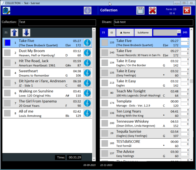196x170 pixels.
Task: Click the notepad edit icon in top-left
Action: 7,11
